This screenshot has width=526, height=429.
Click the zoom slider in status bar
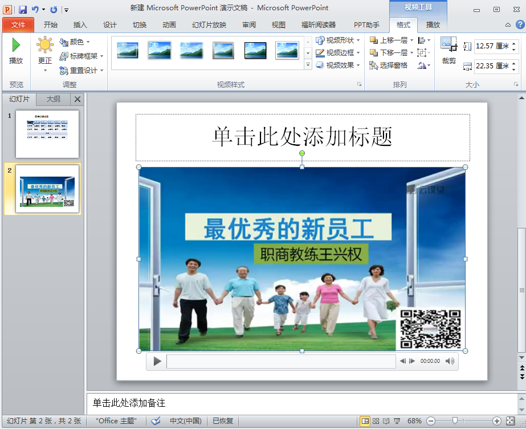(455, 421)
